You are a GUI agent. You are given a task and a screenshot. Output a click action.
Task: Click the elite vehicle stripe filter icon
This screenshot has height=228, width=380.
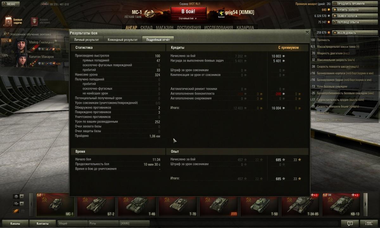point(16,211)
